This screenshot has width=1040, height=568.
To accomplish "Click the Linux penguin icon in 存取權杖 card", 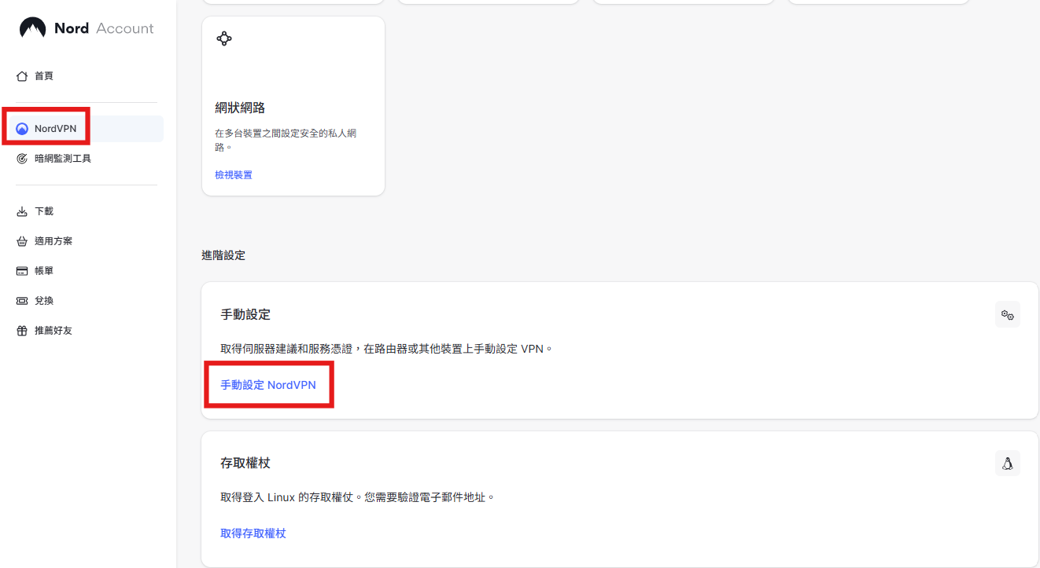I will pyautogui.click(x=1007, y=464).
